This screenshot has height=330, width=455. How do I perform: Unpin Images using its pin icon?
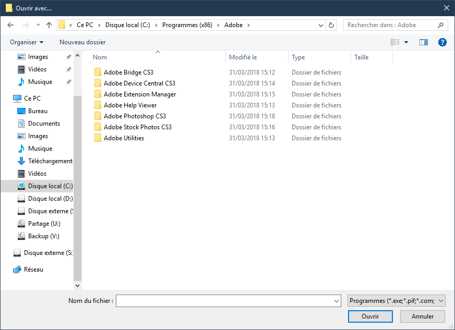[x=68, y=57]
